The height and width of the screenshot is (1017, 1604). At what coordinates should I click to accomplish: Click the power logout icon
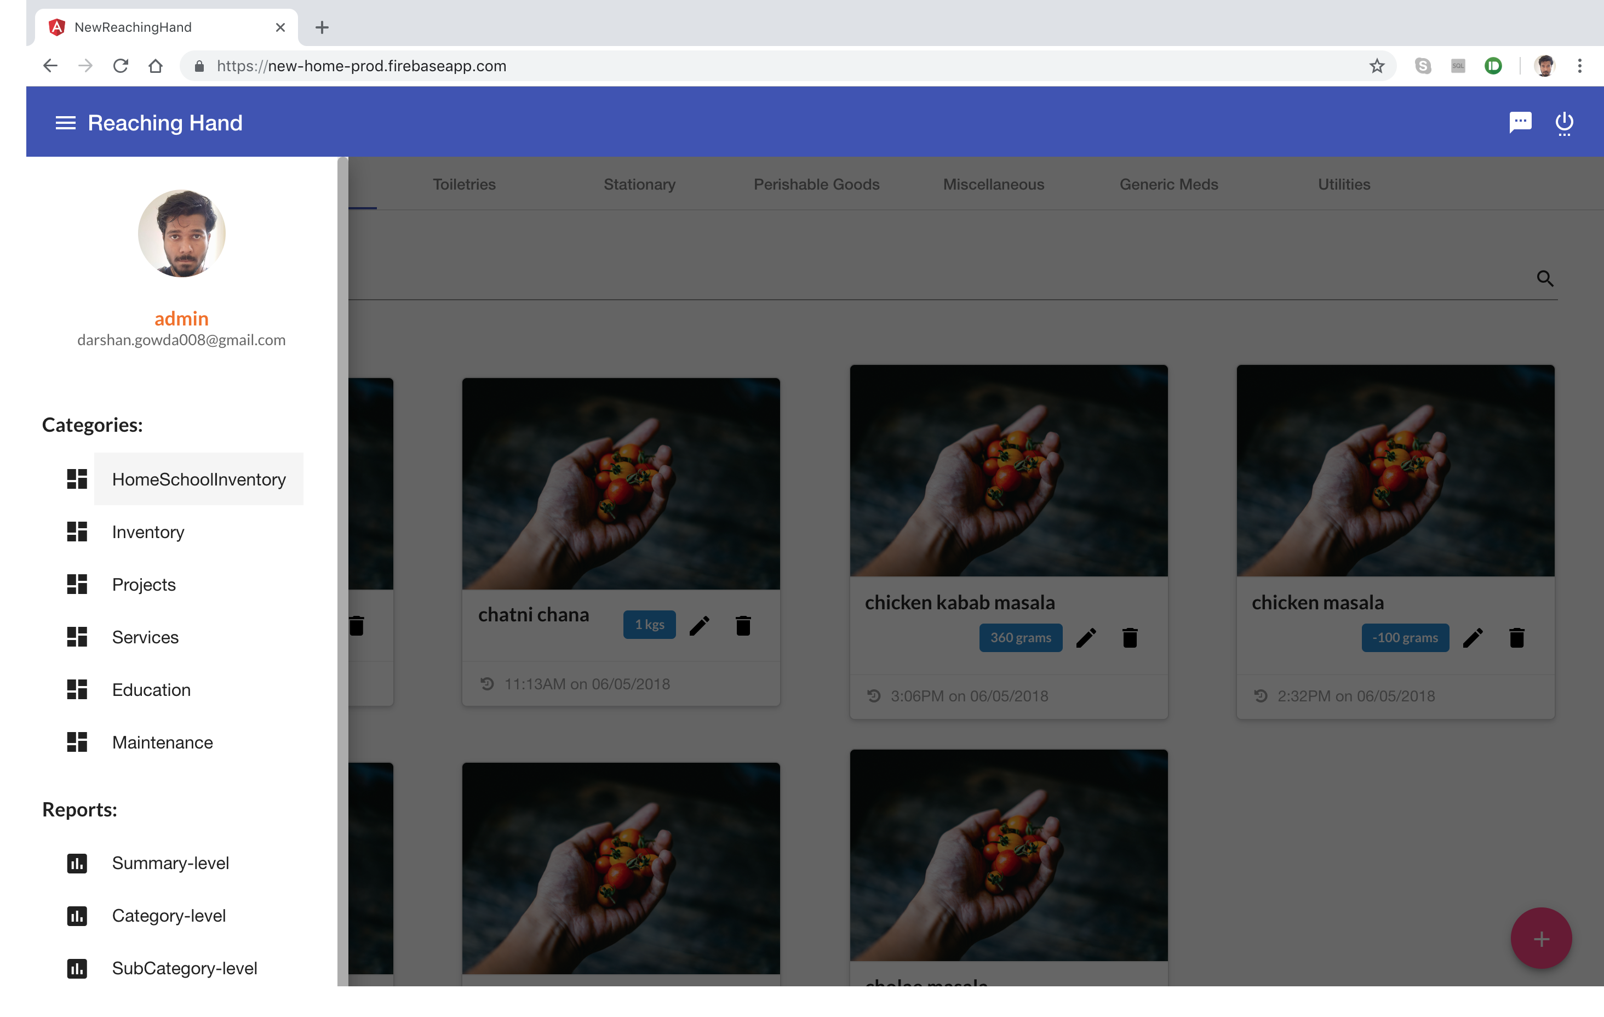[x=1563, y=123]
